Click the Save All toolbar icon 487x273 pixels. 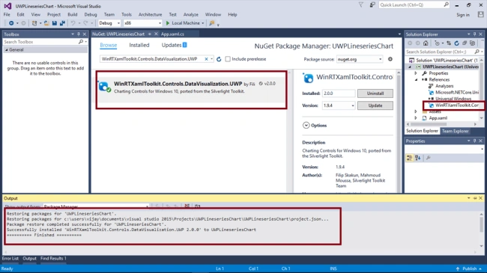point(62,23)
